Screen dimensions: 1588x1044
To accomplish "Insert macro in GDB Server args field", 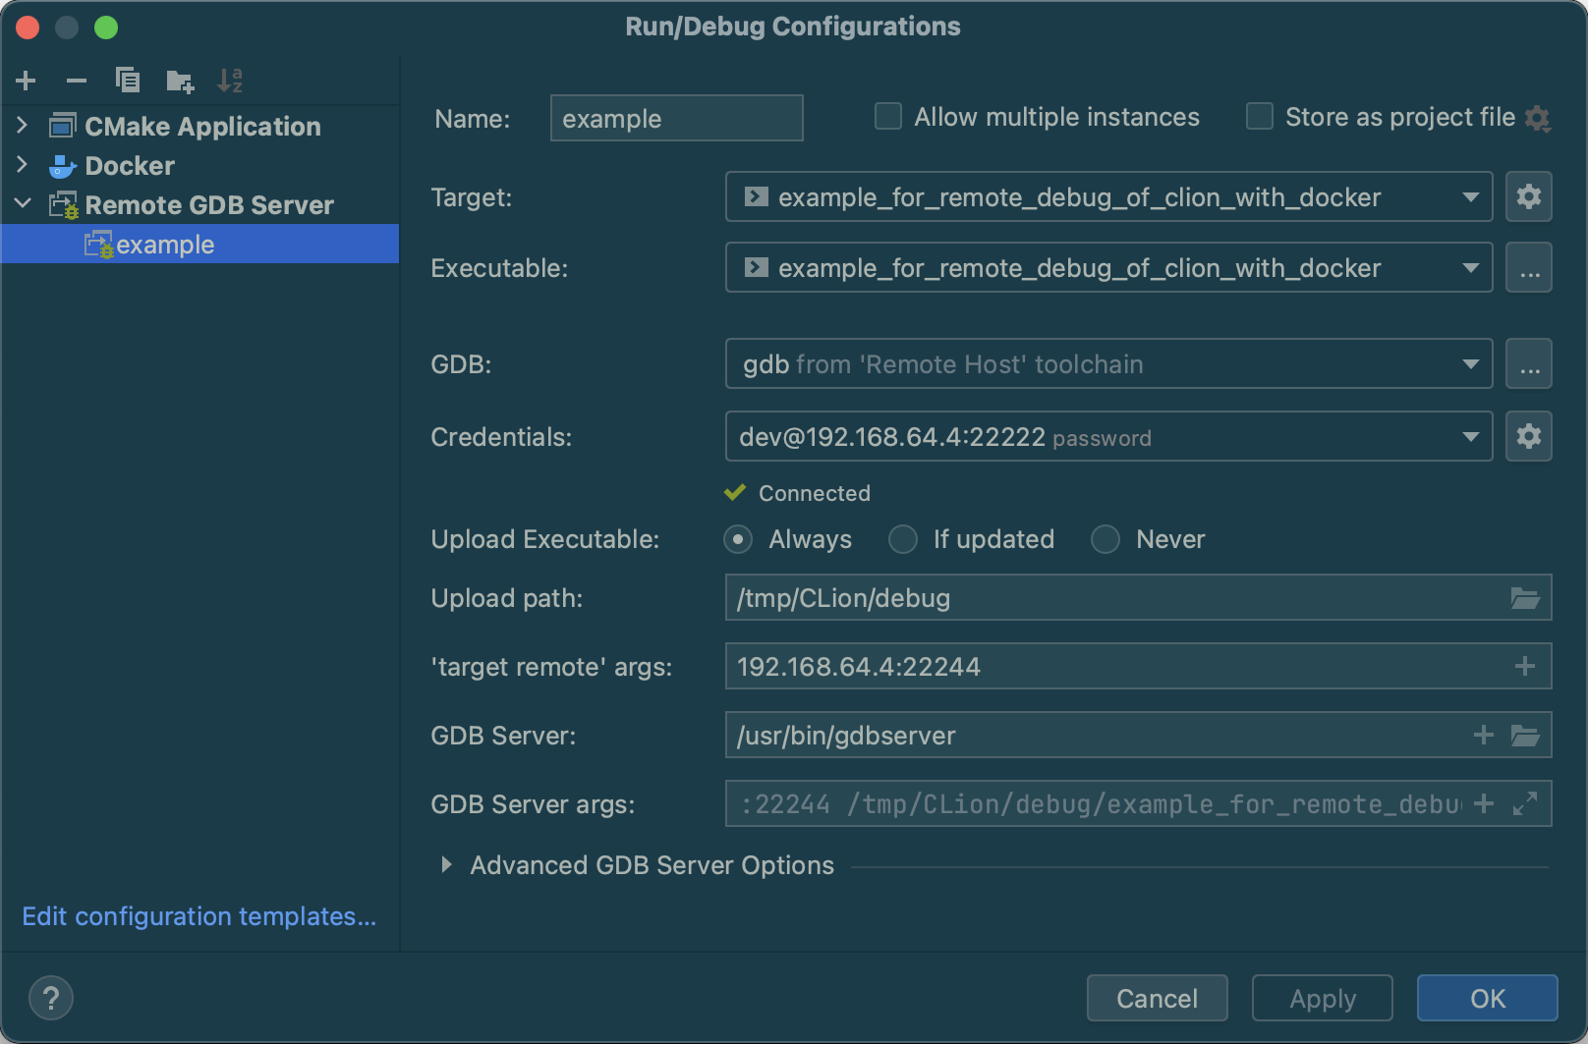I will 1484,804.
